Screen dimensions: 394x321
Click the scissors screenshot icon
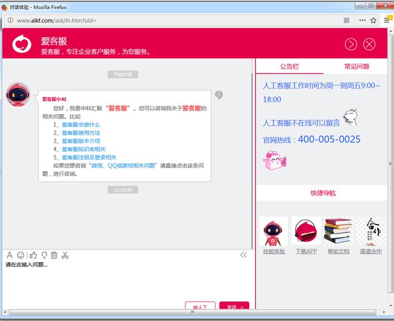click(65, 255)
